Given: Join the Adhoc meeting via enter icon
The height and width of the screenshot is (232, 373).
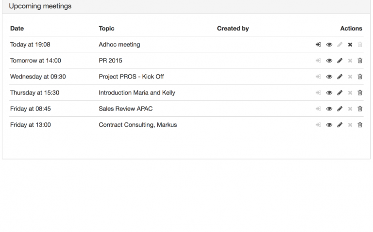Looking at the screenshot, I should [318, 45].
